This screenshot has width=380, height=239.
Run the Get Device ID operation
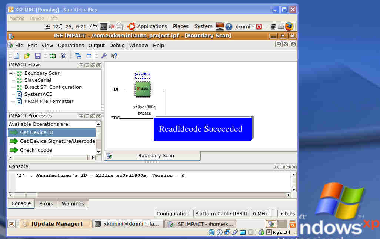pos(52,132)
